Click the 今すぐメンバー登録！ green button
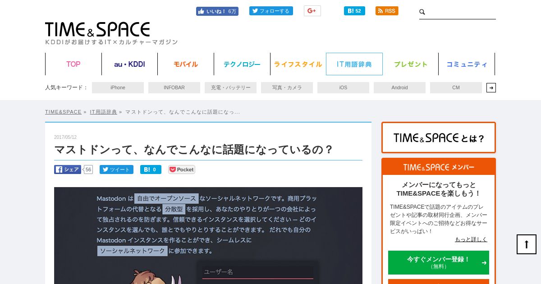Screen dimensions: 541x284 (x=439, y=262)
